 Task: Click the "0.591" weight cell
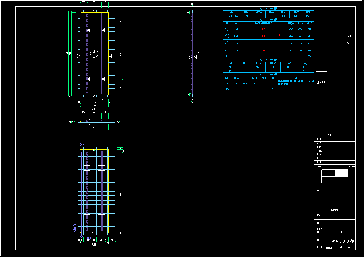308,16
